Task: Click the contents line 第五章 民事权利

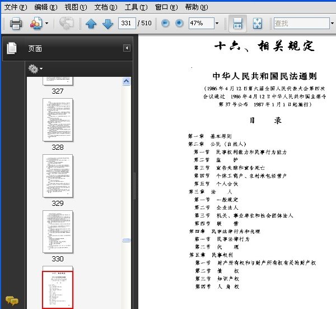Action: point(211,255)
